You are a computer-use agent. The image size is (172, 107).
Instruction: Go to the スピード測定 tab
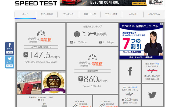[x=47, y=14]
